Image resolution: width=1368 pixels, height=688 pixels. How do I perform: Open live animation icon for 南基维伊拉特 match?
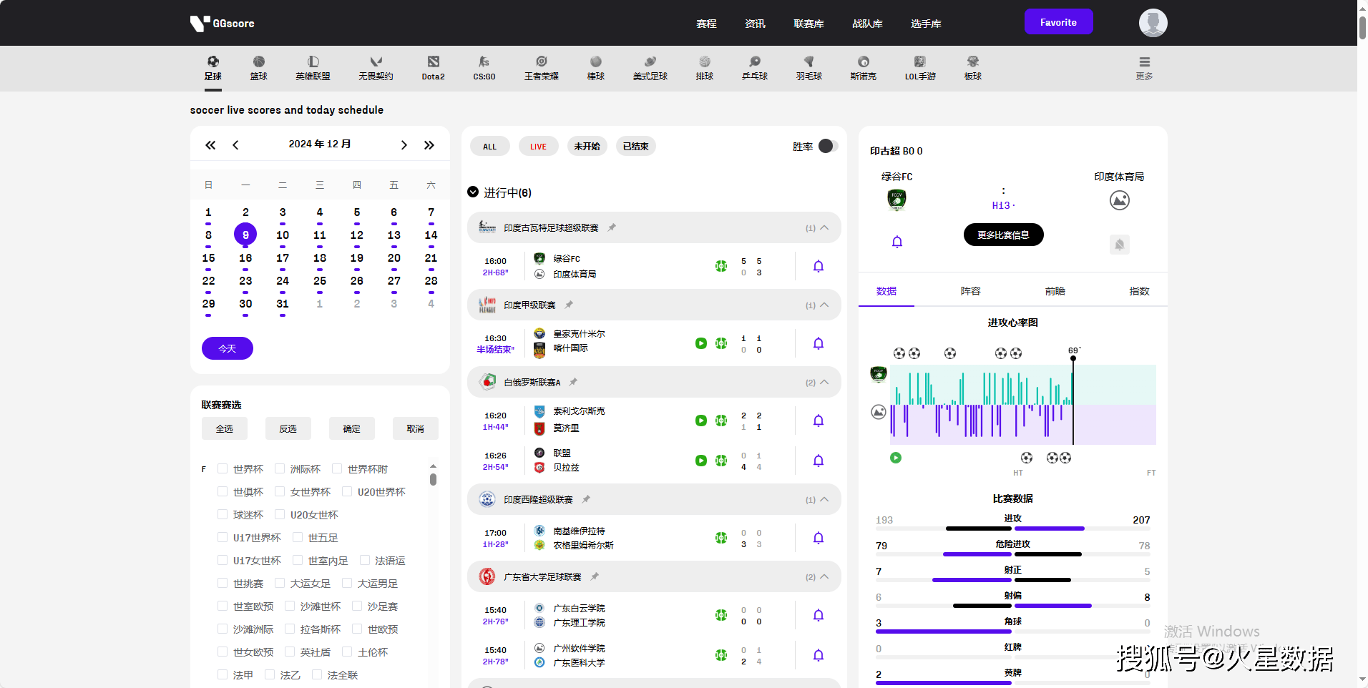tap(721, 538)
